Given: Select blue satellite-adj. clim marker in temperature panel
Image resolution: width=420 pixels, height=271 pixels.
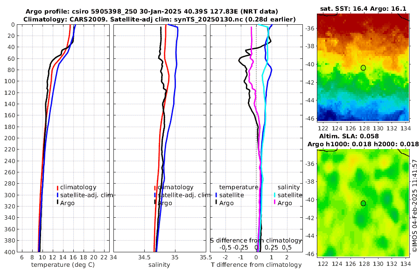Looking at the screenshot, I should point(57,195).
